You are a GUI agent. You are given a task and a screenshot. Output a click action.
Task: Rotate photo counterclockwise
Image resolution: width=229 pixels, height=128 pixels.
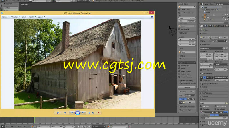(x=89, y=113)
